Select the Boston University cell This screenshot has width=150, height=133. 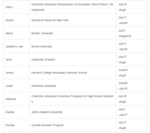pos(42,33)
